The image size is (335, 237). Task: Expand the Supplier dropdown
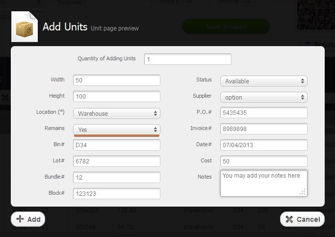[x=263, y=97]
